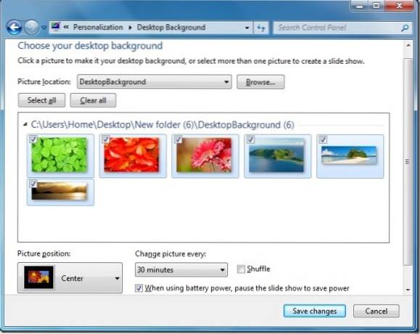420x334 pixels.
Task: Click the Select all button
Action: click(41, 100)
